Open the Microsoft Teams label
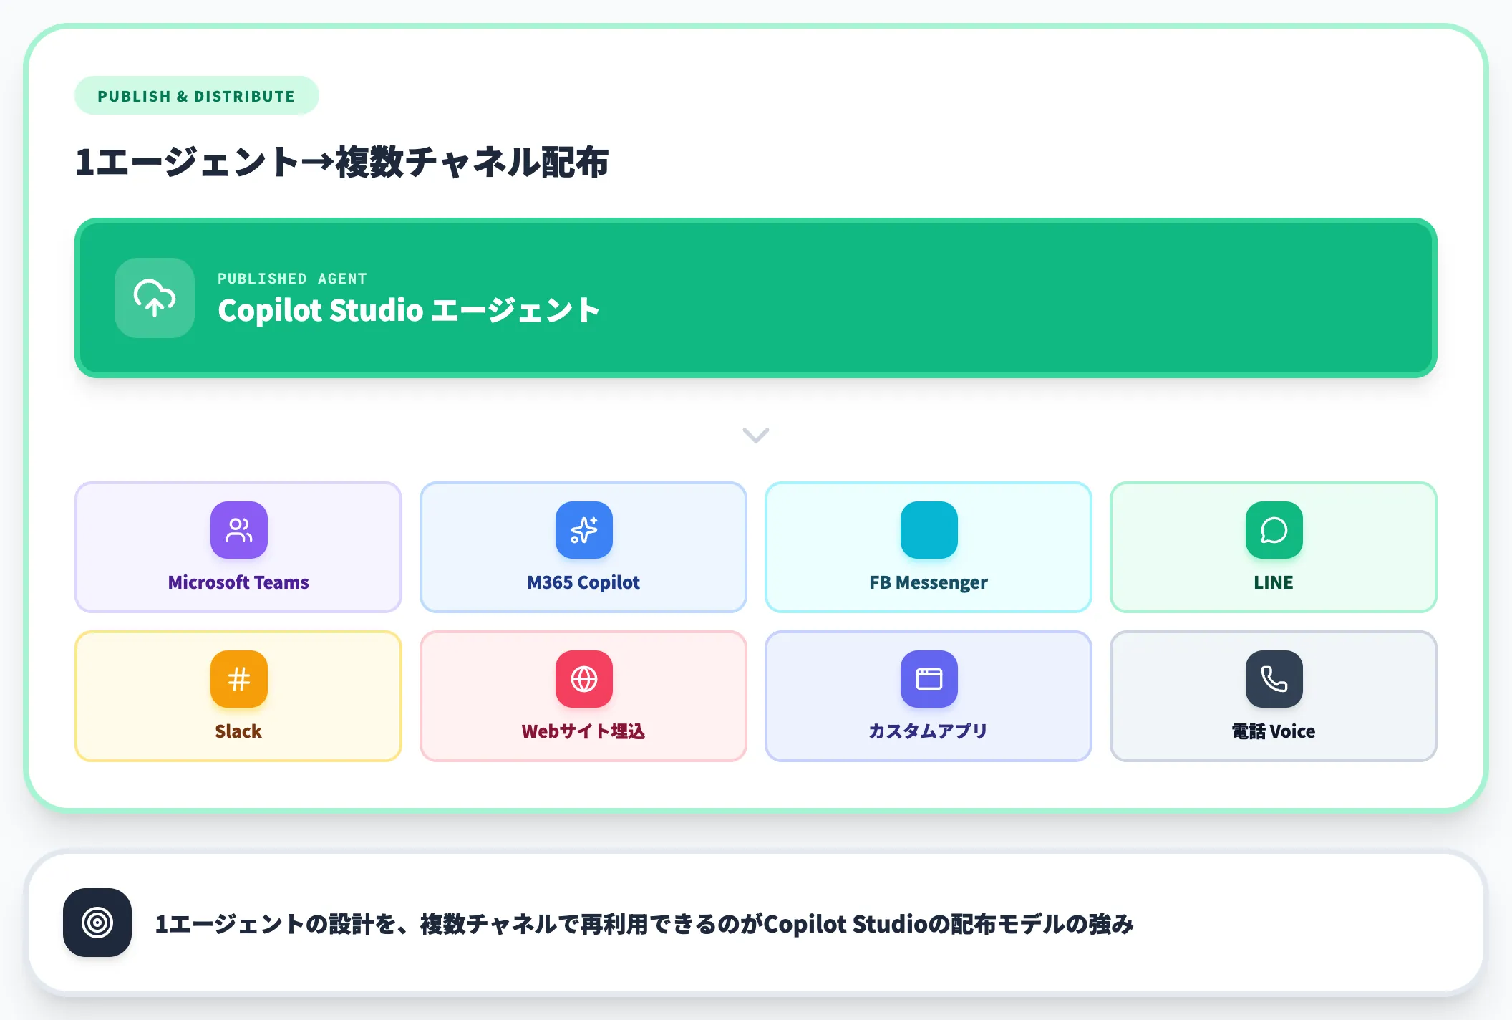Screen dimensions: 1512x1020 238,582
